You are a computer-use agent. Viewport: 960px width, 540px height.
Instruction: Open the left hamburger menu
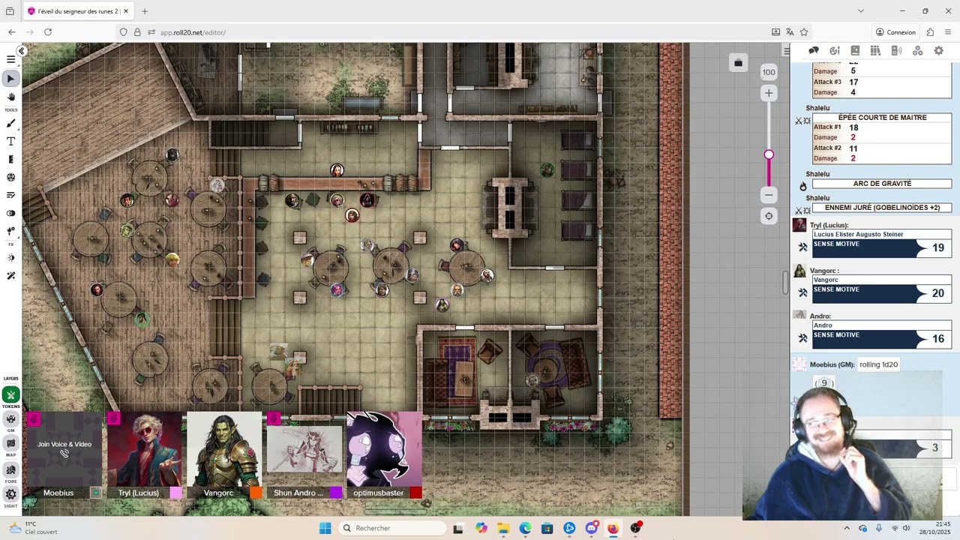pyautogui.click(x=10, y=59)
